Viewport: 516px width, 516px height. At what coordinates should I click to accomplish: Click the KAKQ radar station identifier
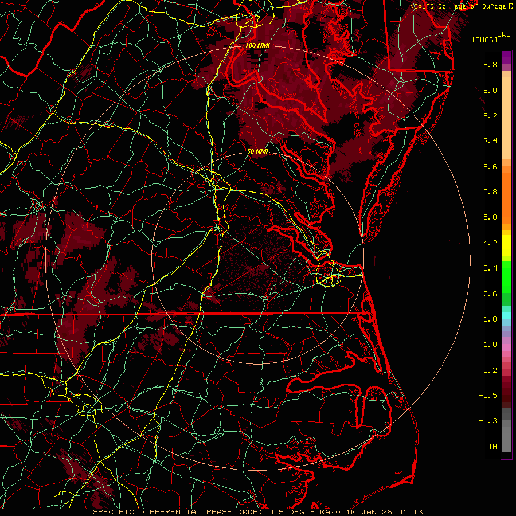pos(331,512)
